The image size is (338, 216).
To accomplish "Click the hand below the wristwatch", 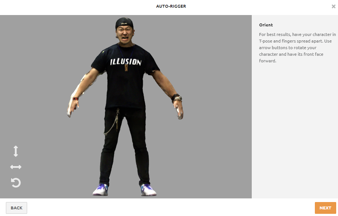I will click(x=178, y=110).
